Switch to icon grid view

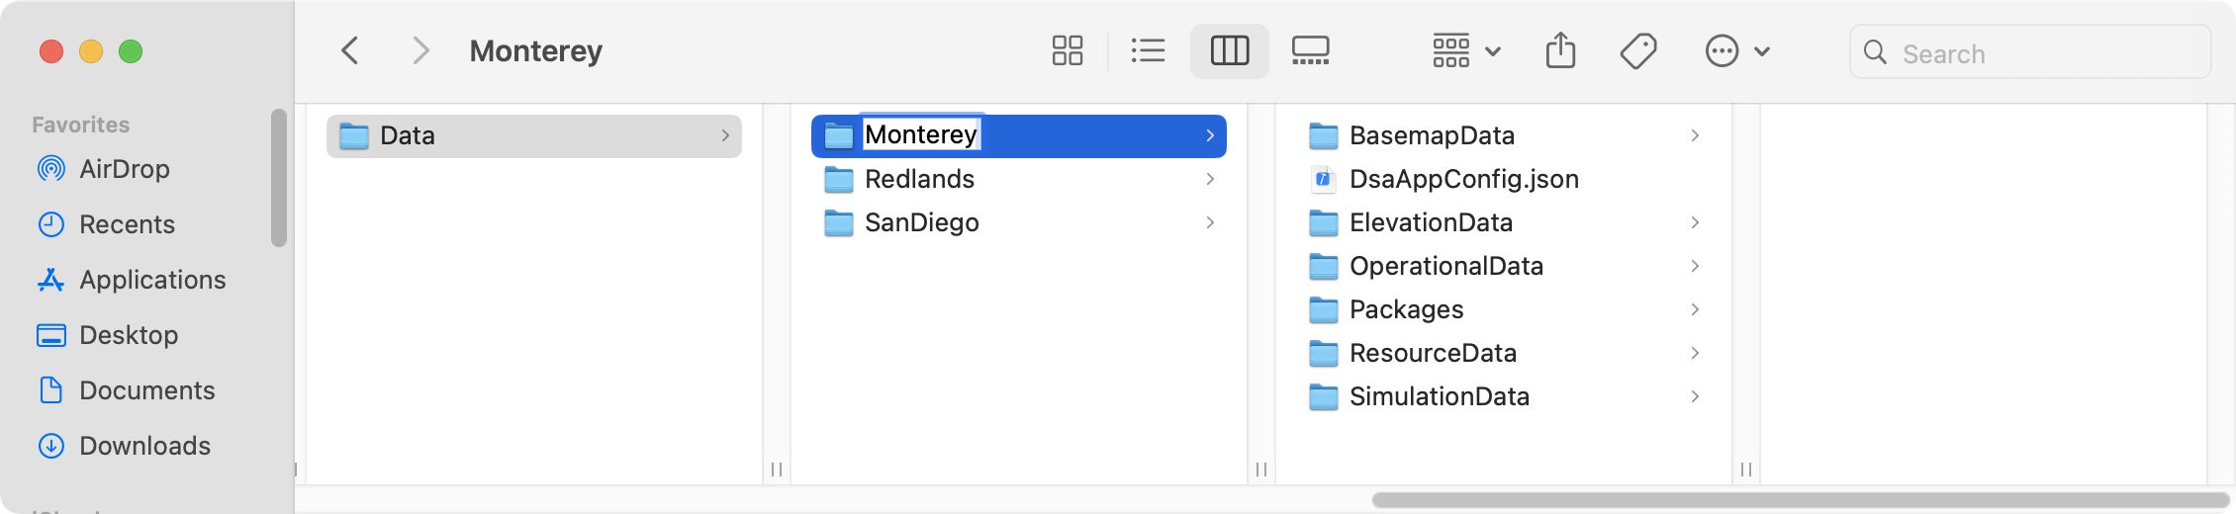click(x=1068, y=50)
